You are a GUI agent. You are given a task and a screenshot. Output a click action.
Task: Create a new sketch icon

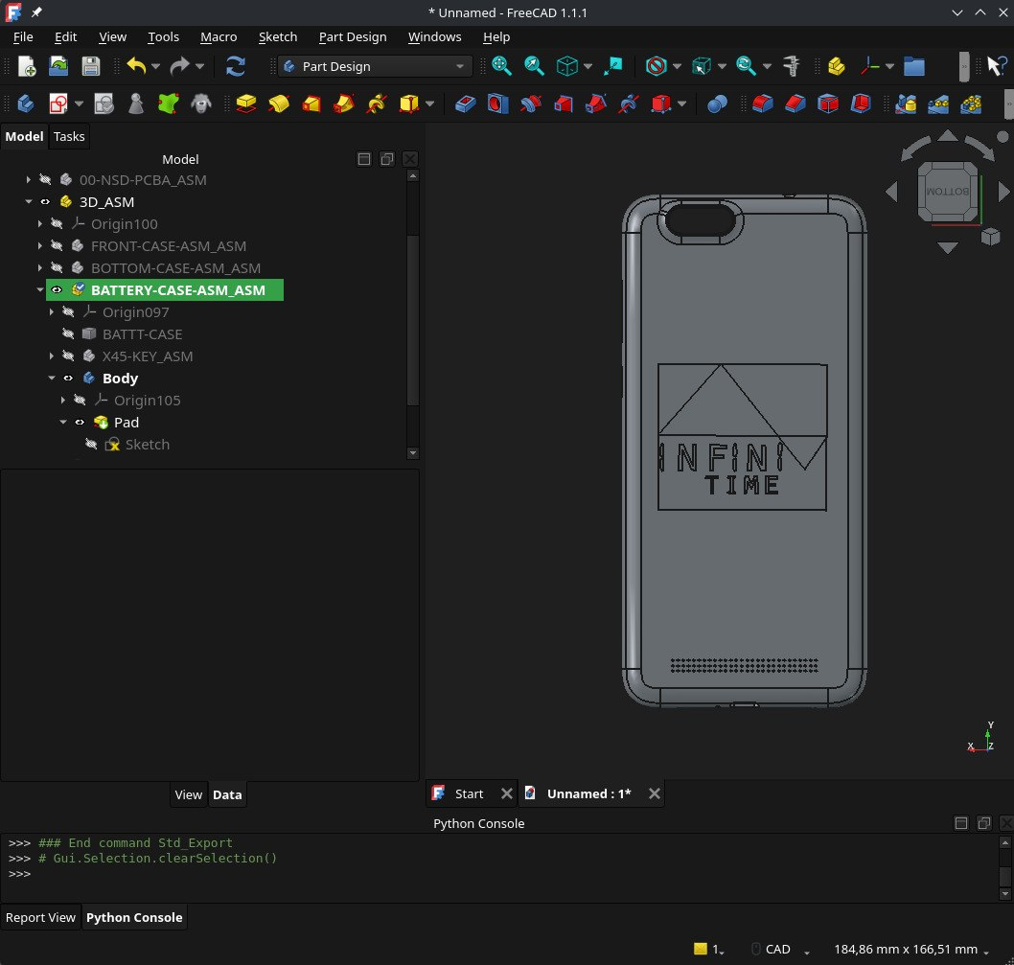pyautogui.click(x=58, y=103)
